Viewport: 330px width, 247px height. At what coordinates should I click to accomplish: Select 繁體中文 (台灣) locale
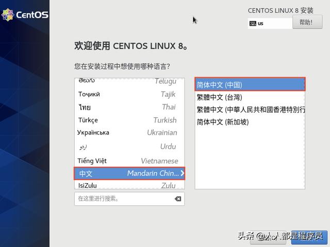pos(250,97)
